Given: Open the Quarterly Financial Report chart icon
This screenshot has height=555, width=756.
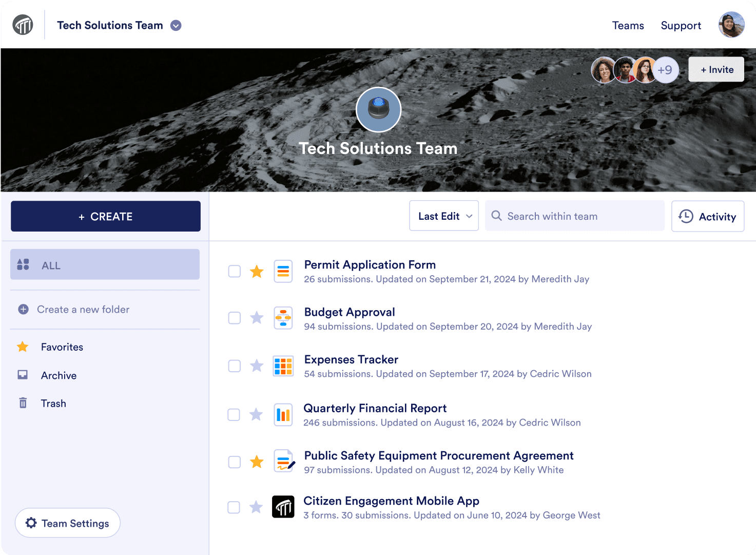Looking at the screenshot, I should click(x=283, y=414).
